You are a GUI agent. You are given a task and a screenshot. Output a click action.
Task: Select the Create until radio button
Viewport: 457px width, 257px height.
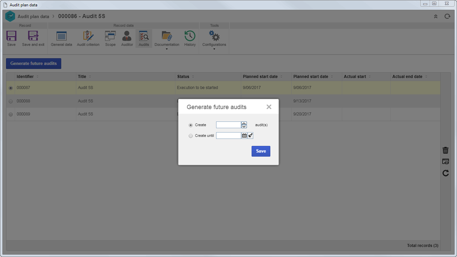[x=191, y=136]
